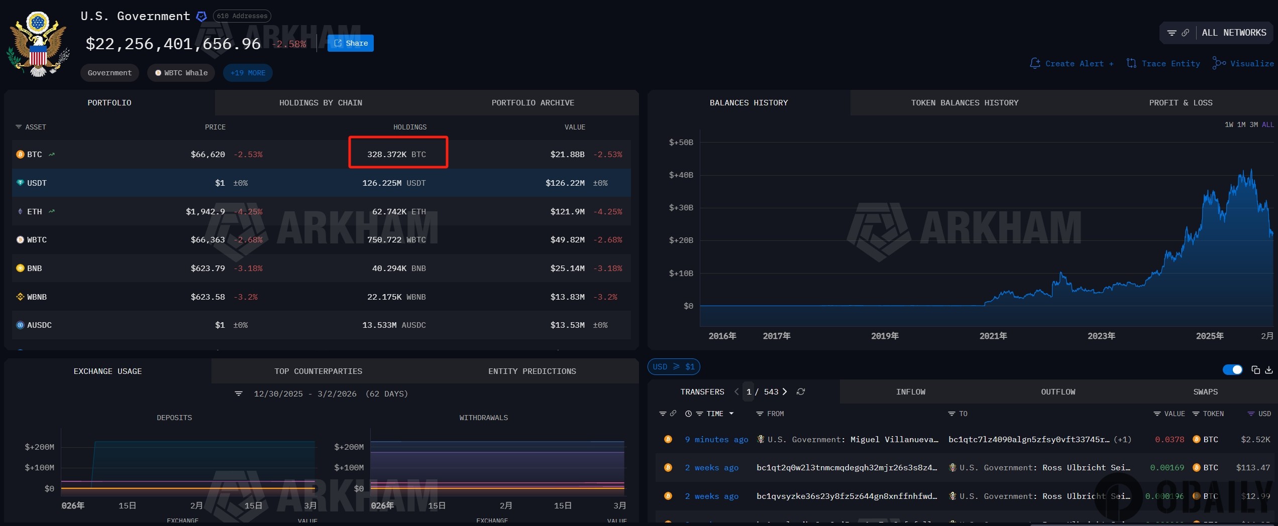1278x526 pixels.
Task: Click the exchange usage date filter icon
Action: (239, 394)
